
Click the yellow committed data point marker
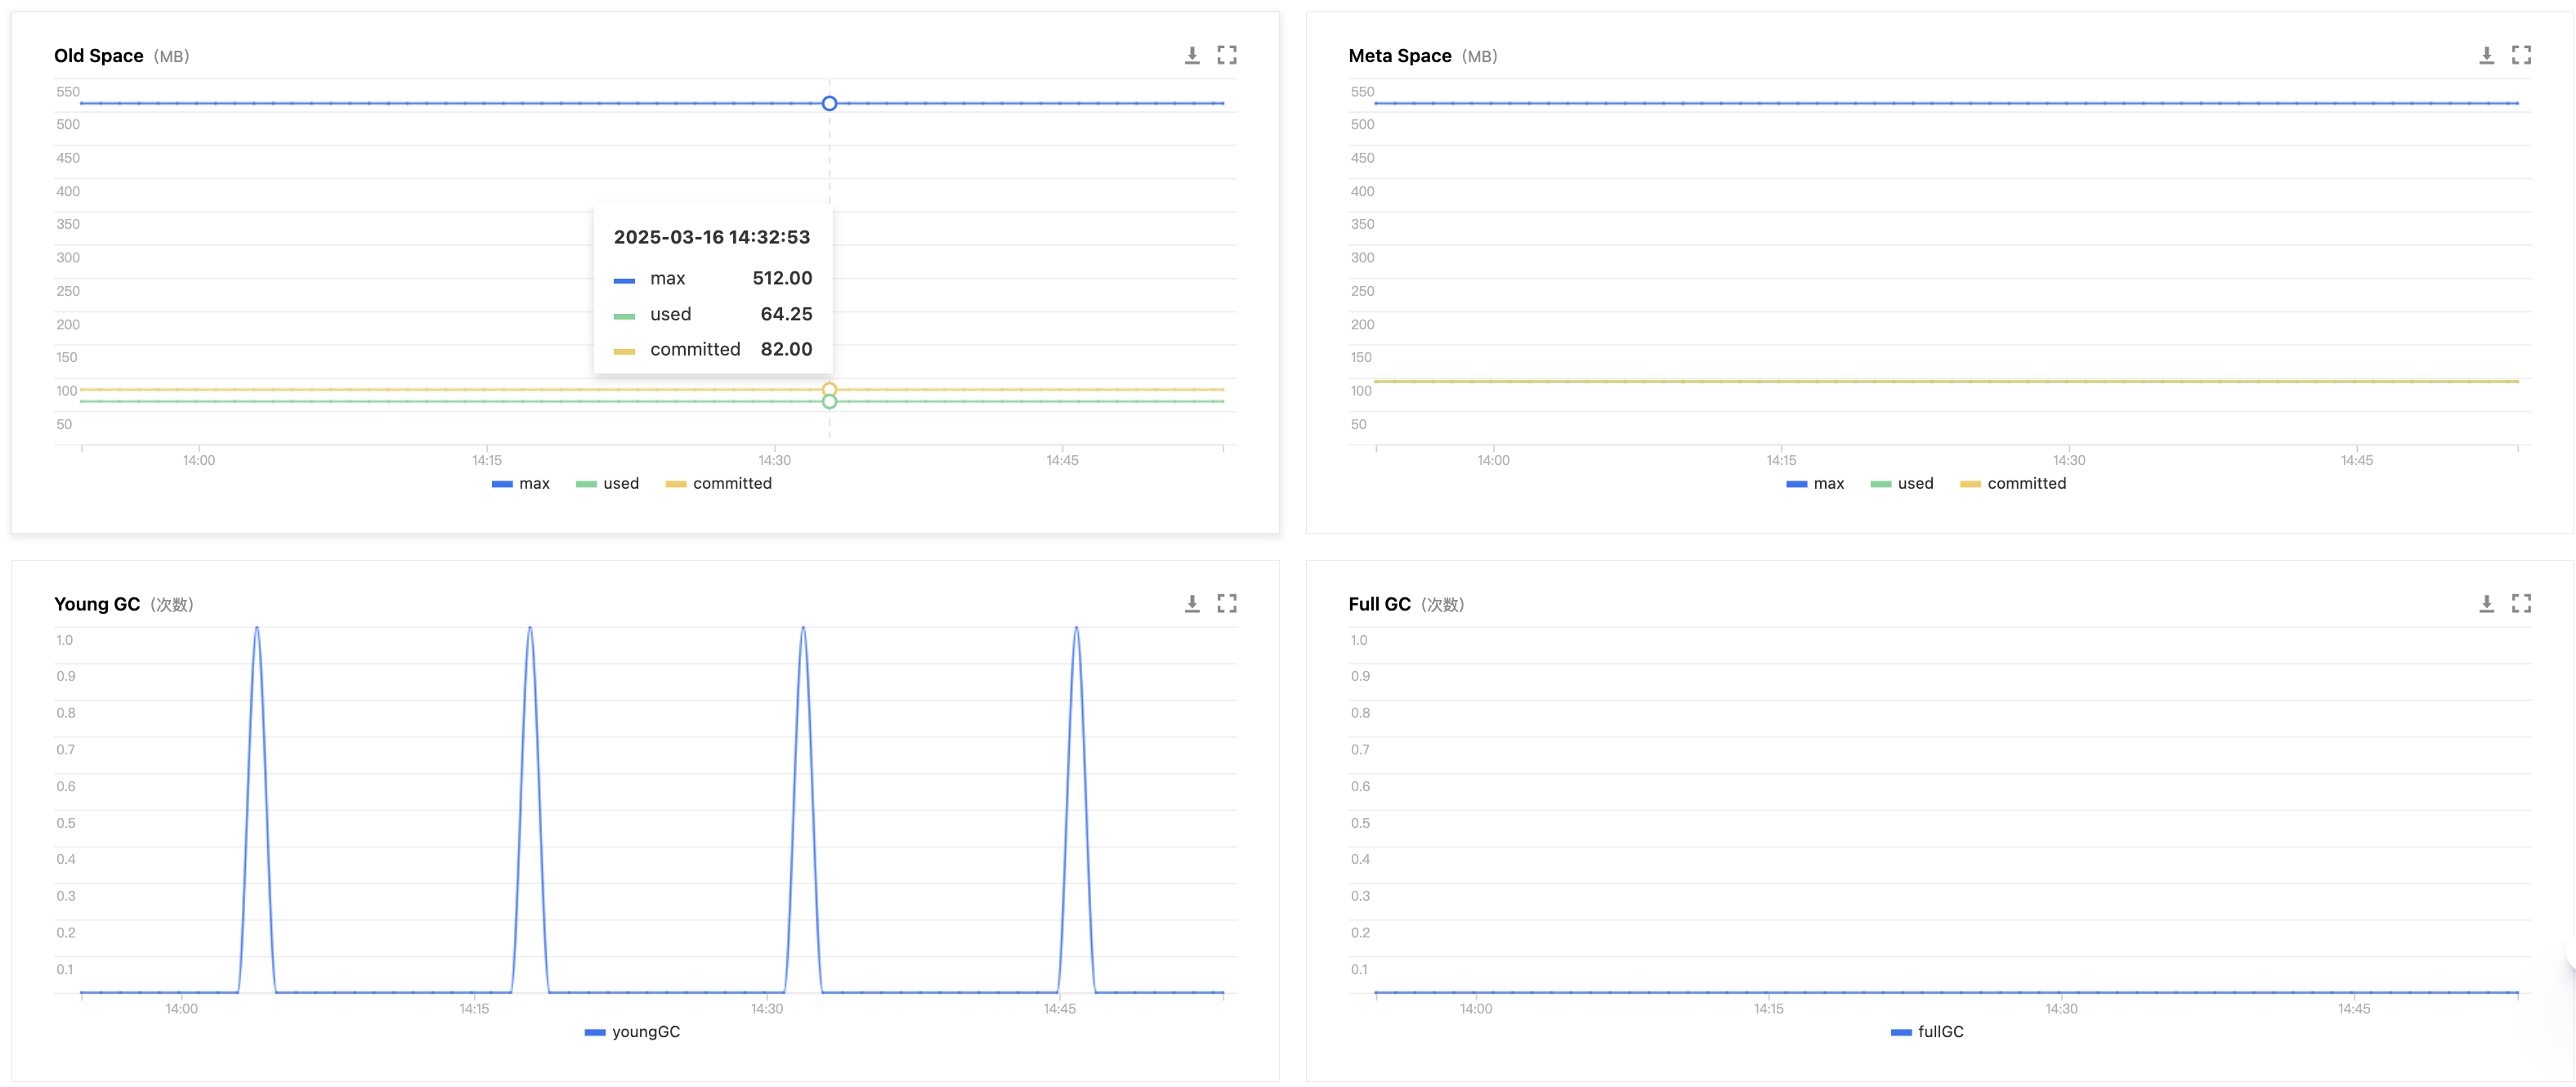(829, 389)
